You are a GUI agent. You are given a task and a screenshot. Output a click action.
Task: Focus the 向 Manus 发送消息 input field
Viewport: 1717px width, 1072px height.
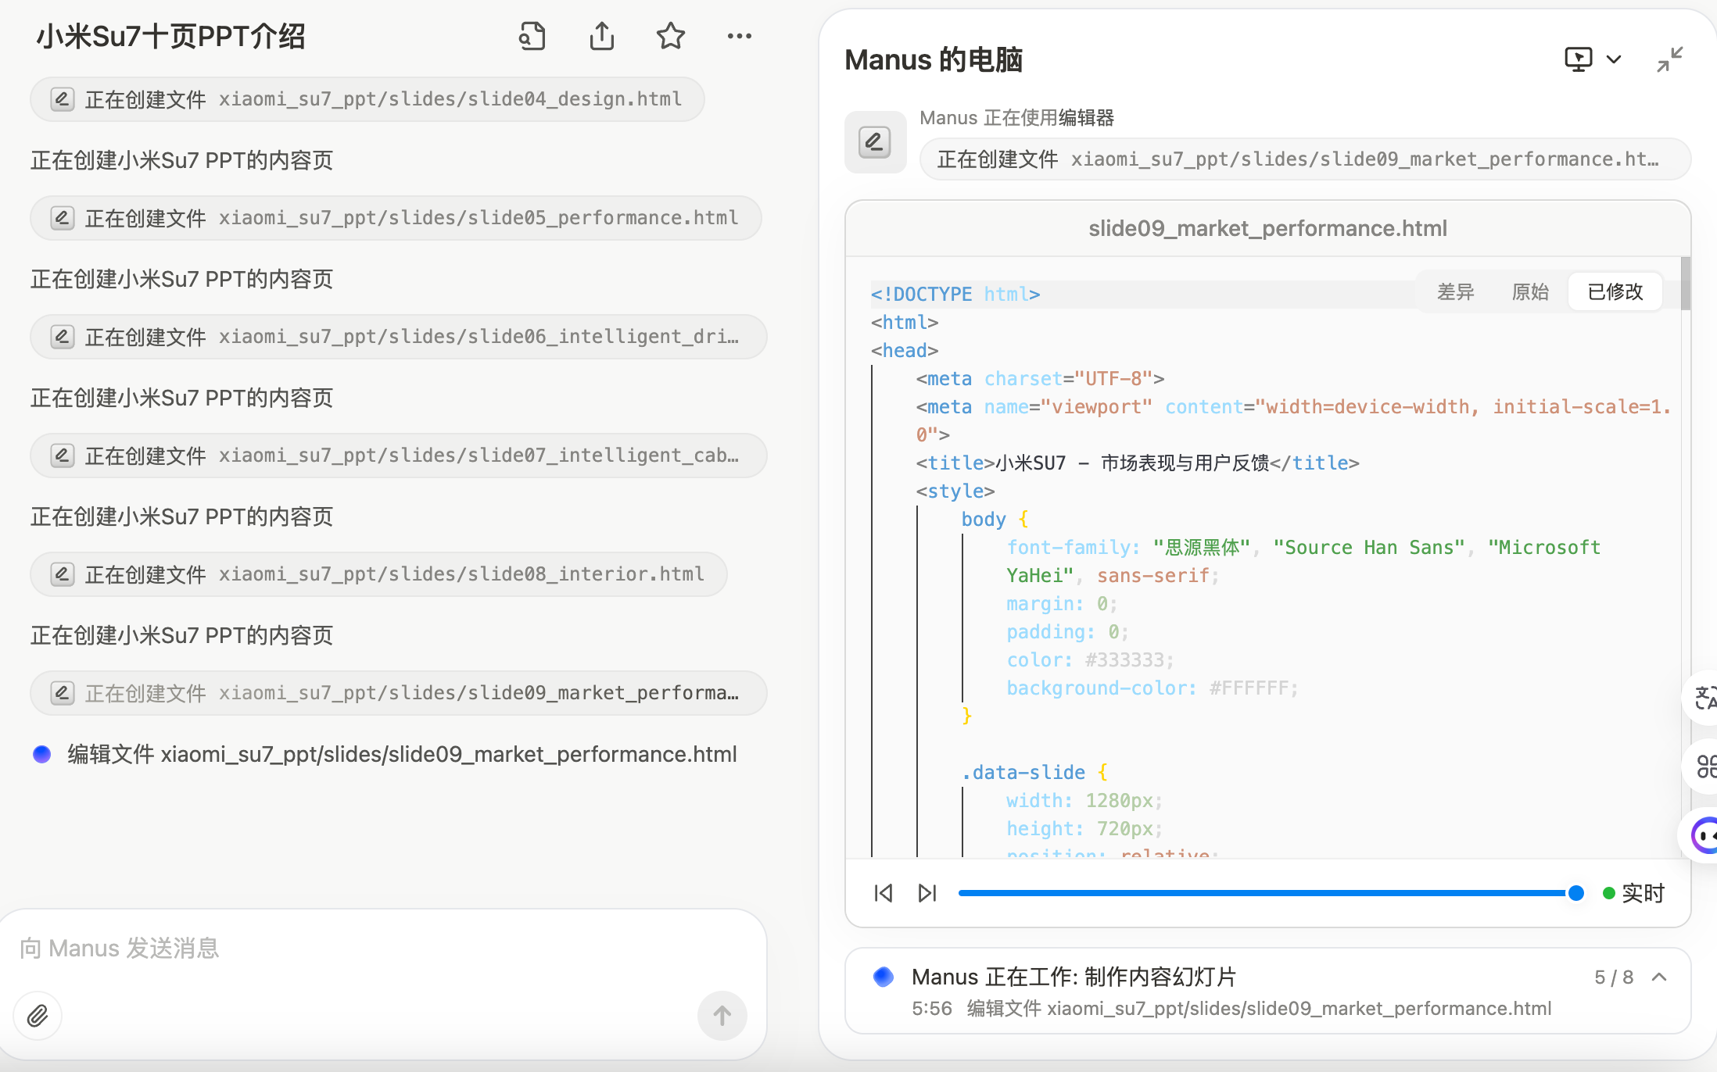(x=383, y=949)
